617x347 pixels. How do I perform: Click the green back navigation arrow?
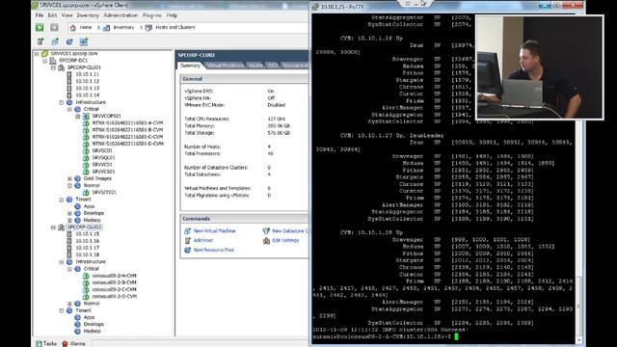[40, 27]
